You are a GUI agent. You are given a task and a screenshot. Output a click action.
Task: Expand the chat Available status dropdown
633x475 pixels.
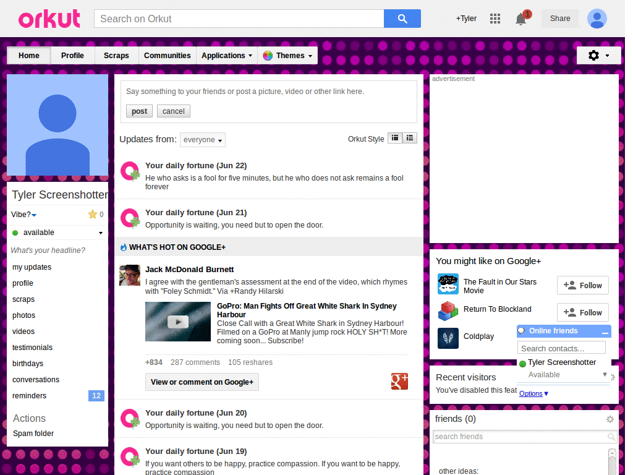click(605, 374)
